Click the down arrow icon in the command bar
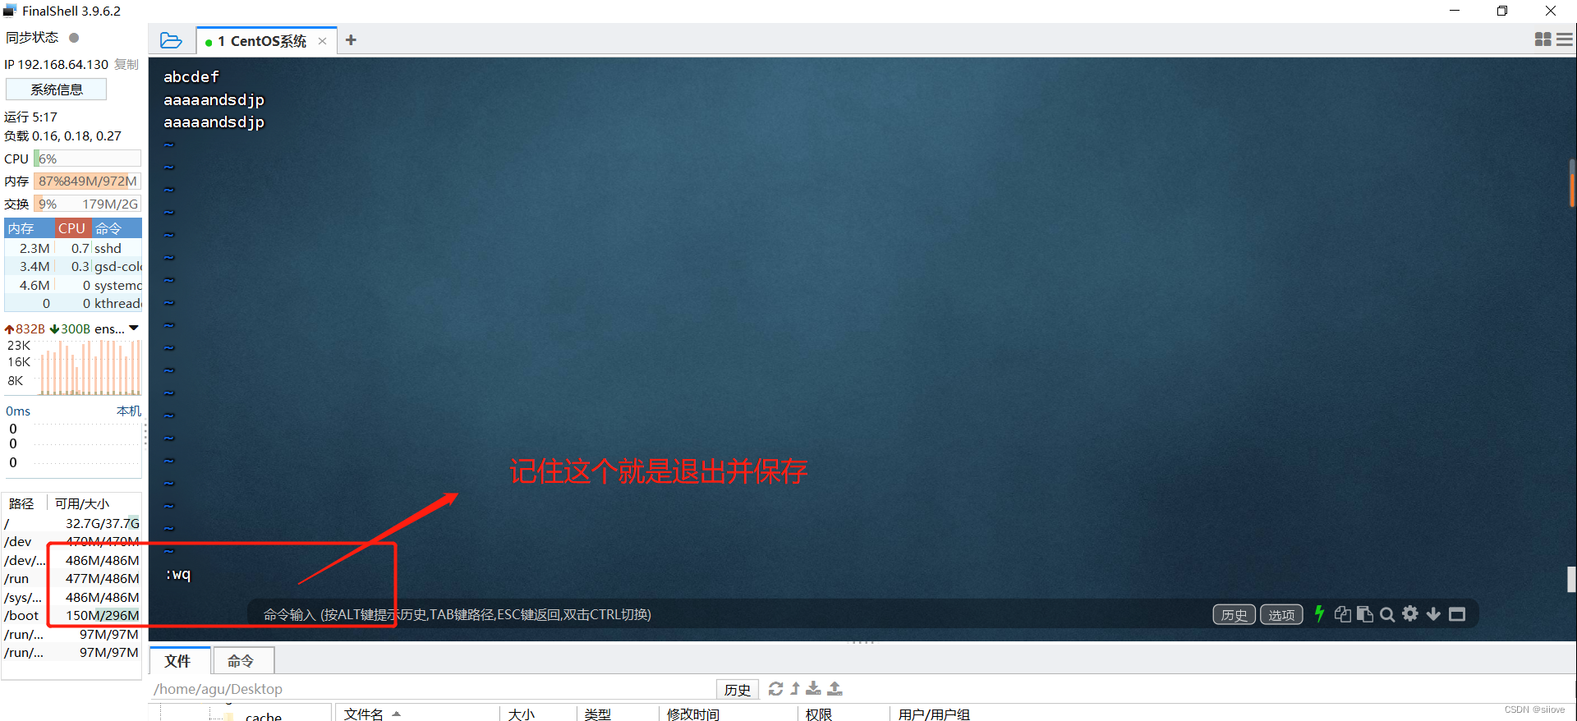This screenshot has width=1577, height=721. pyautogui.click(x=1433, y=613)
